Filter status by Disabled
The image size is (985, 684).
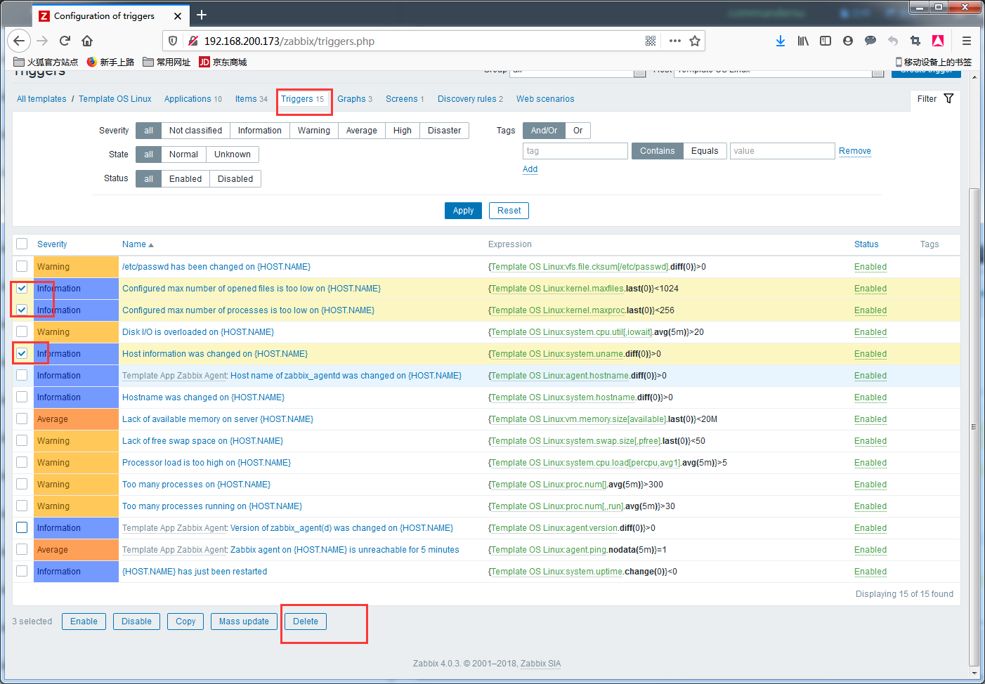click(235, 179)
